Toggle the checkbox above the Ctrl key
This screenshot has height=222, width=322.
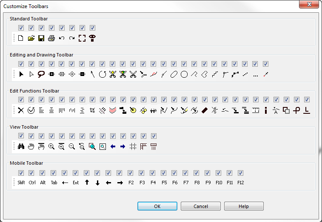[x=31, y=173]
